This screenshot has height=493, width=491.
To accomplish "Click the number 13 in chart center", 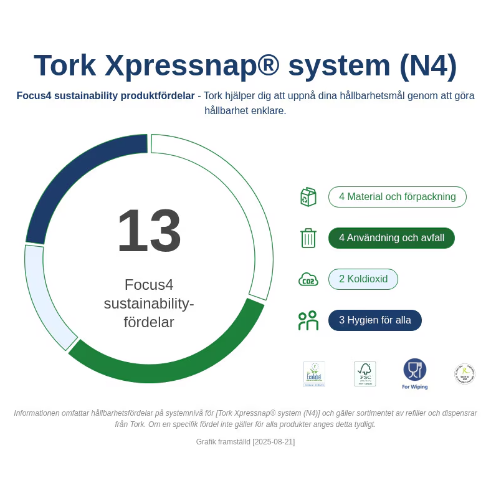I will tap(148, 231).
